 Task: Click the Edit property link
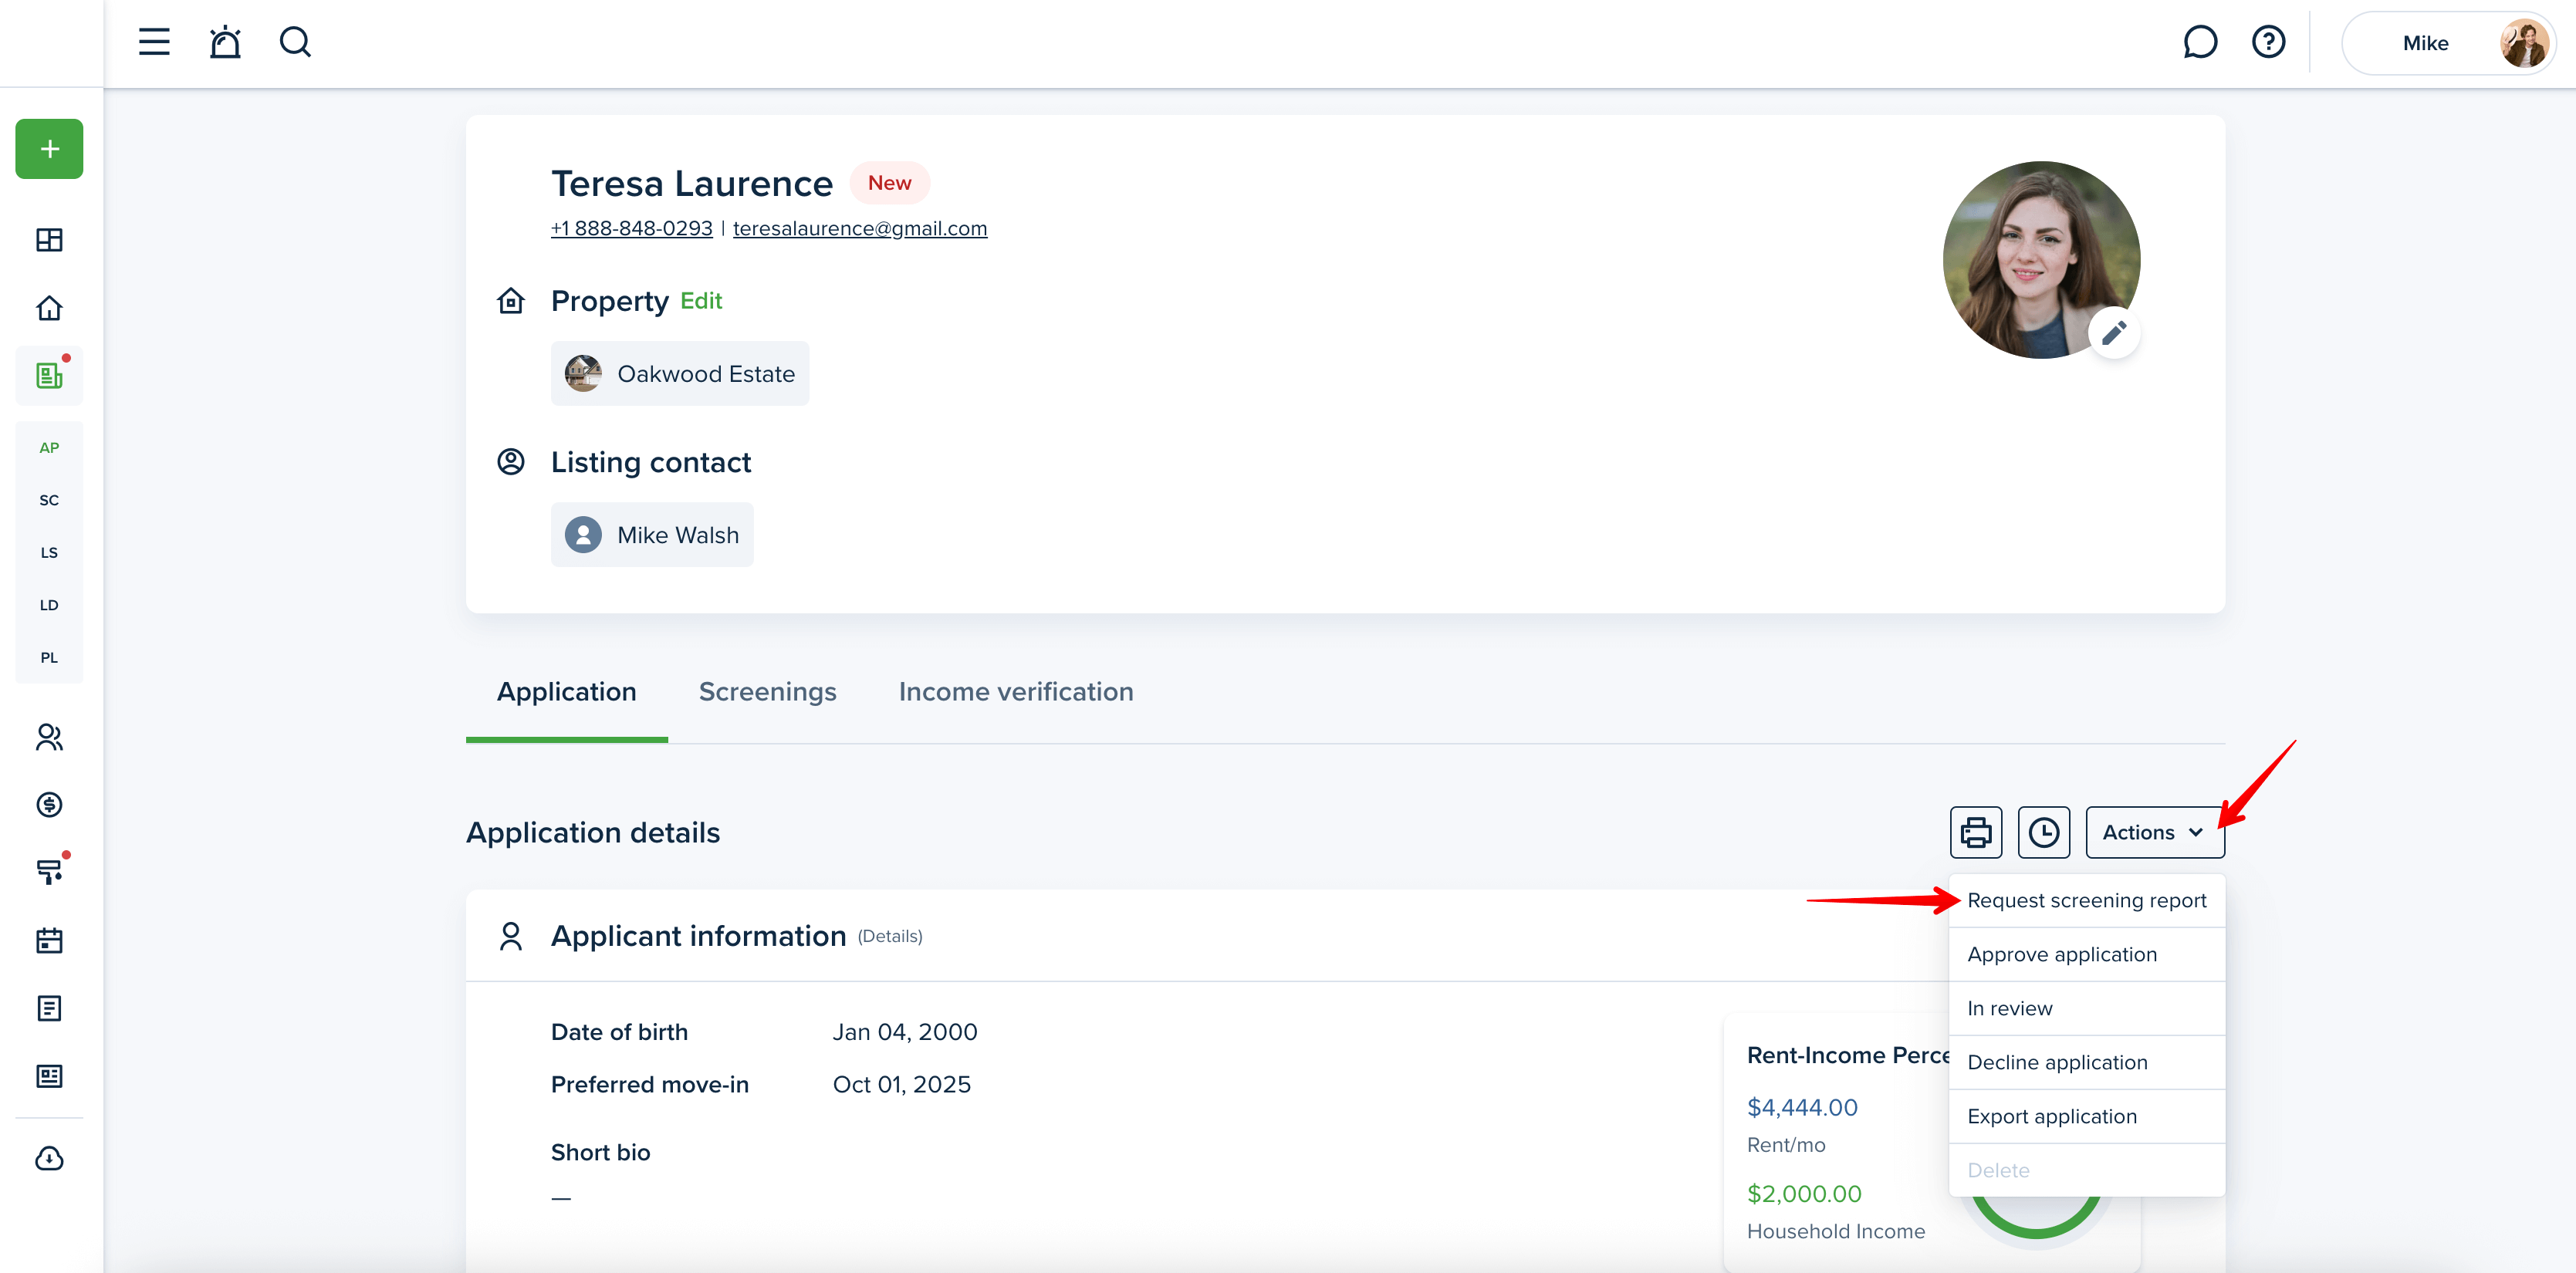point(701,300)
